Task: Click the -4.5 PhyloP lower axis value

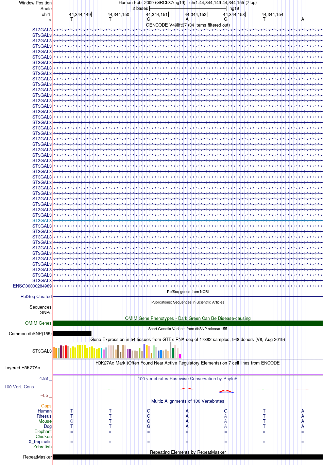Action: click(x=46, y=396)
